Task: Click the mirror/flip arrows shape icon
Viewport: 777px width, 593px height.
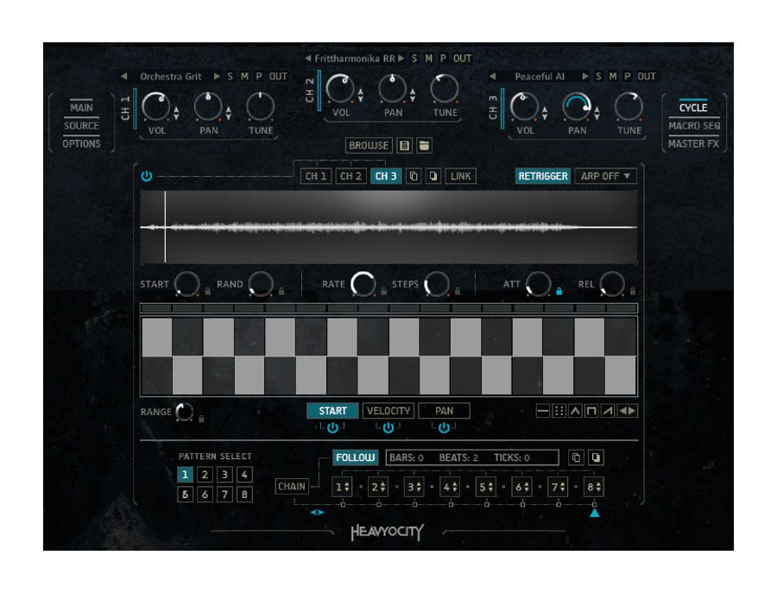Action: point(628,411)
